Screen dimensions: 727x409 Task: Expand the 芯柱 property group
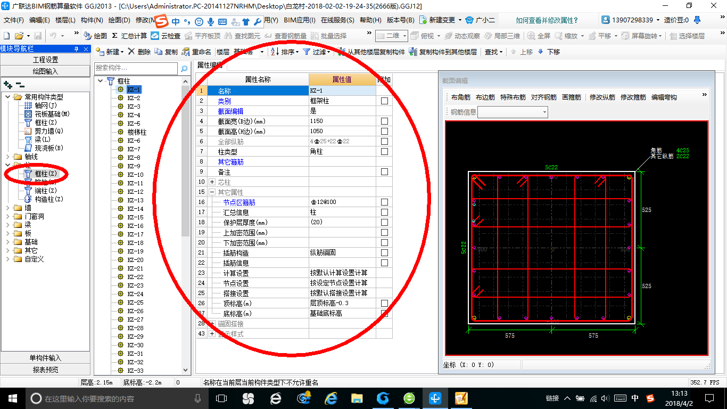tap(212, 182)
